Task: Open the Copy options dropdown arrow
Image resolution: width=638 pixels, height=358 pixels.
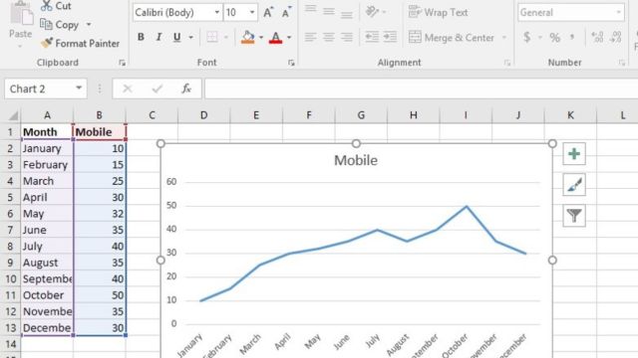Action: pos(89,25)
